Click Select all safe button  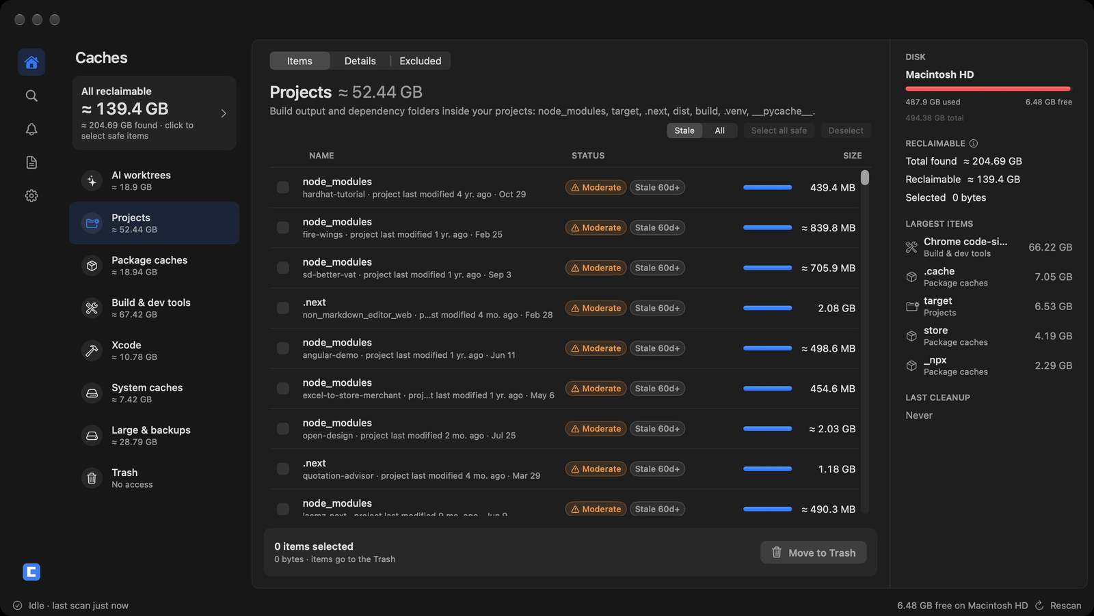click(779, 130)
